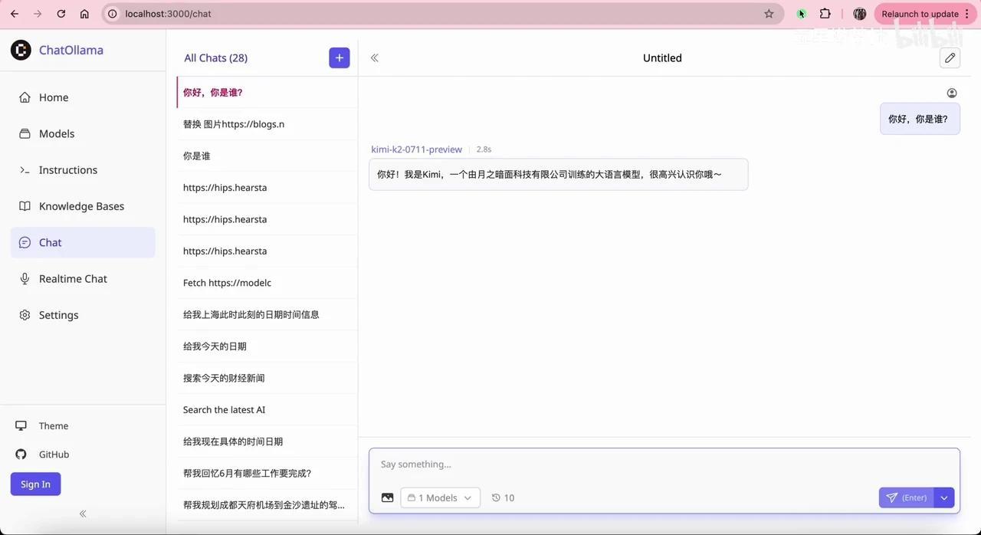Image resolution: width=981 pixels, height=535 pixels.
Task: Send message with the (Enter) button
Action: pos(907,497)
